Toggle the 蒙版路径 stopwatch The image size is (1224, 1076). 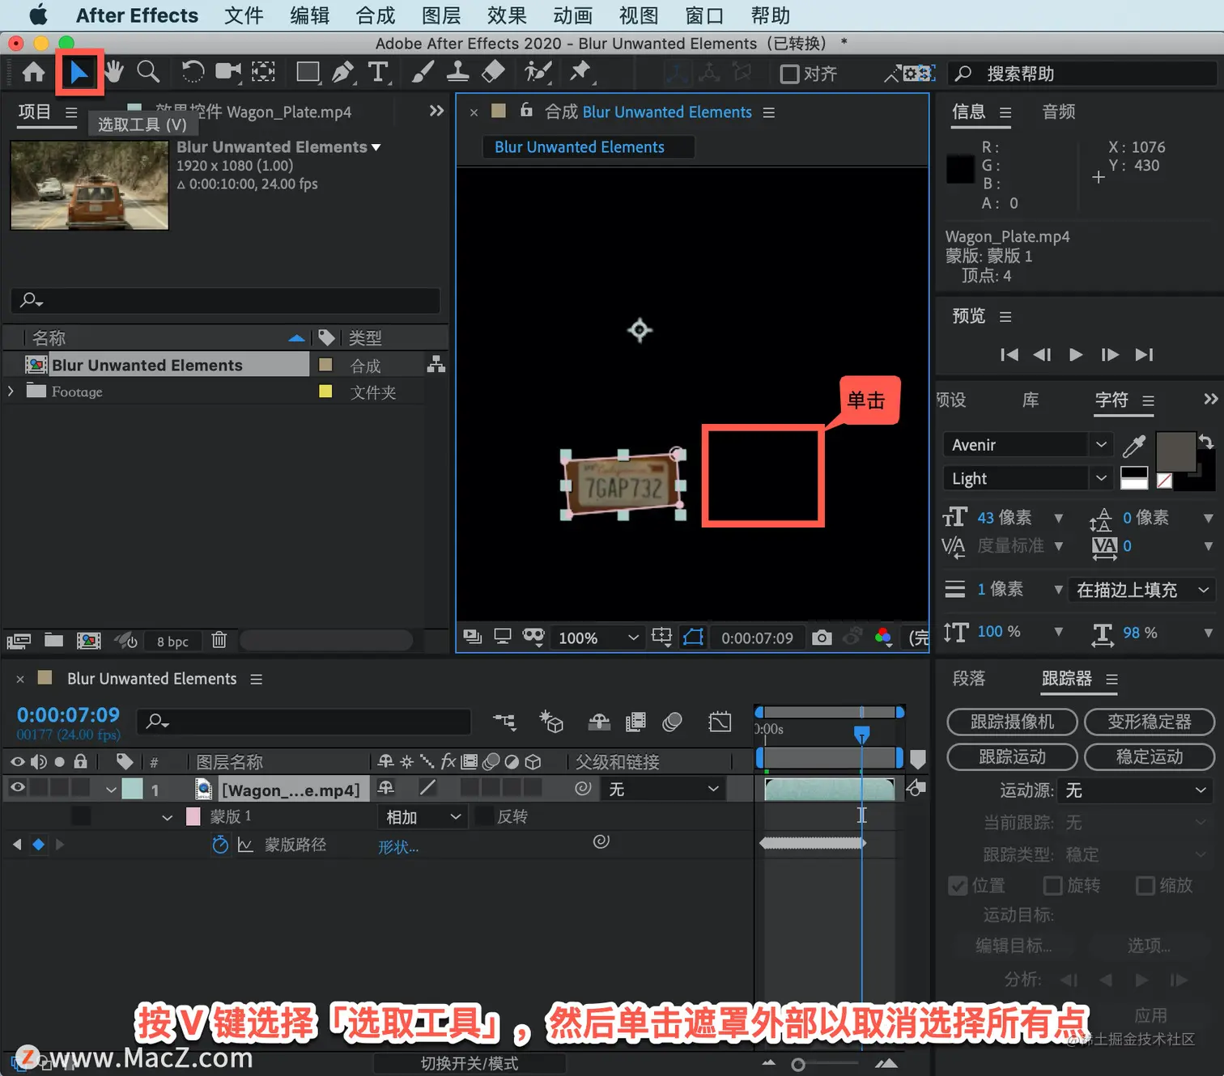point(220,845)
